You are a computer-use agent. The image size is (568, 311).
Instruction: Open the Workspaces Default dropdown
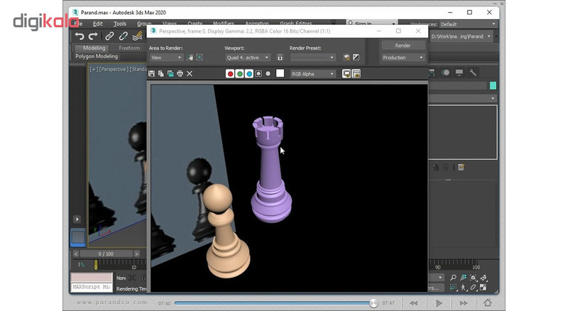click(x=468, y=24)
